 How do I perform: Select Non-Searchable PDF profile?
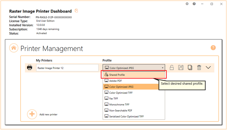click(x=134, y=110)
